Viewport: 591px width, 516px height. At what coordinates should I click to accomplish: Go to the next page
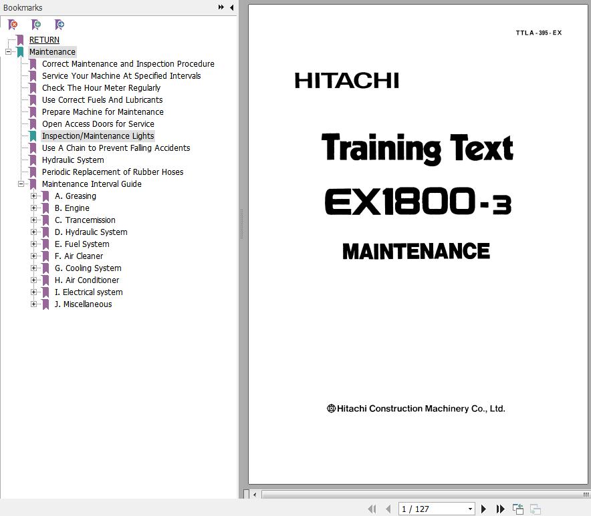483,509
